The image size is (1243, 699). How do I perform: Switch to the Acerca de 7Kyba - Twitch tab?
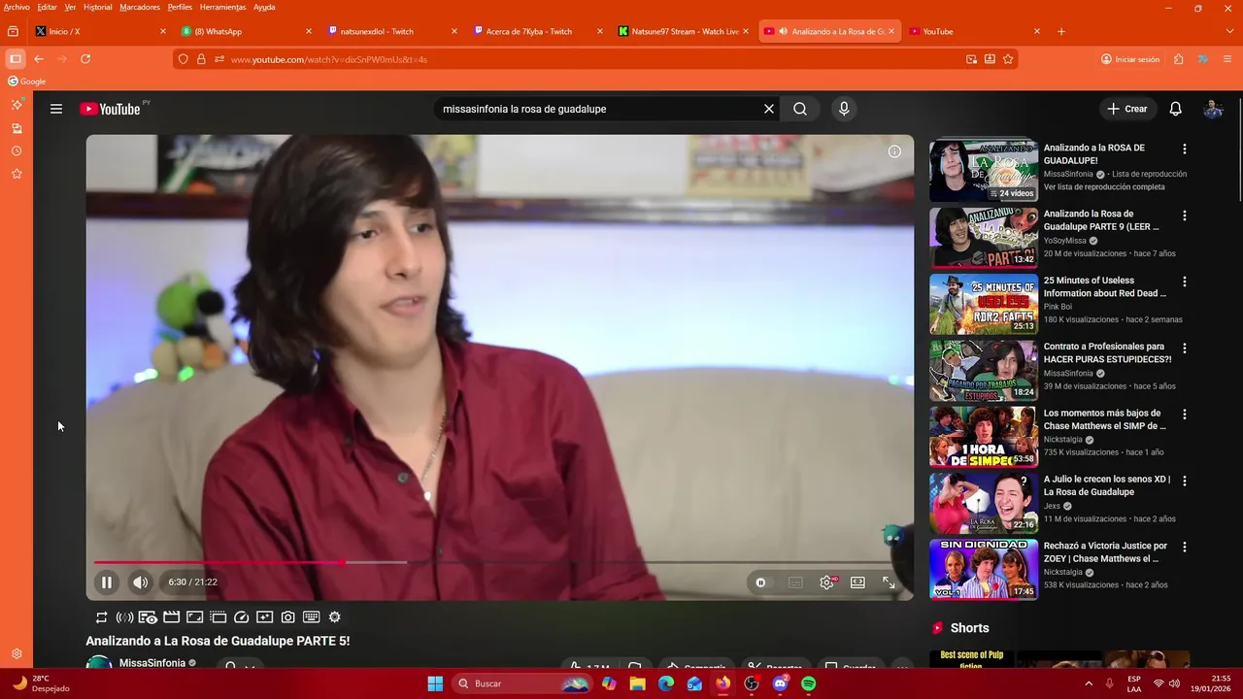[x=538, y=31]
